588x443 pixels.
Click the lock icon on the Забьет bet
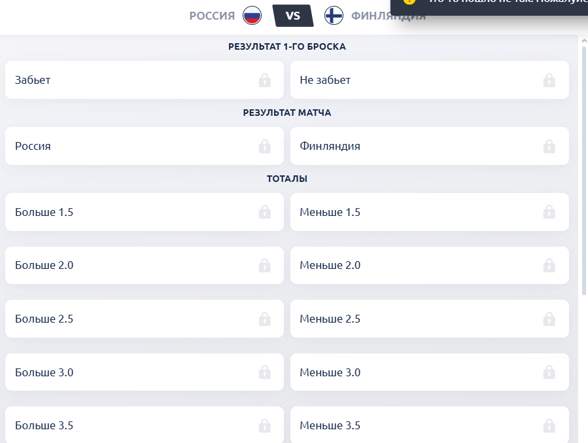264,80
